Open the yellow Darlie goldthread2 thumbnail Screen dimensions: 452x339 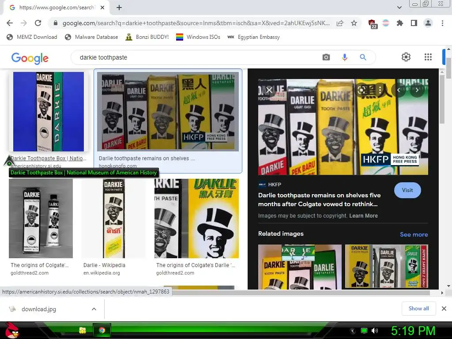coord(196,218)
